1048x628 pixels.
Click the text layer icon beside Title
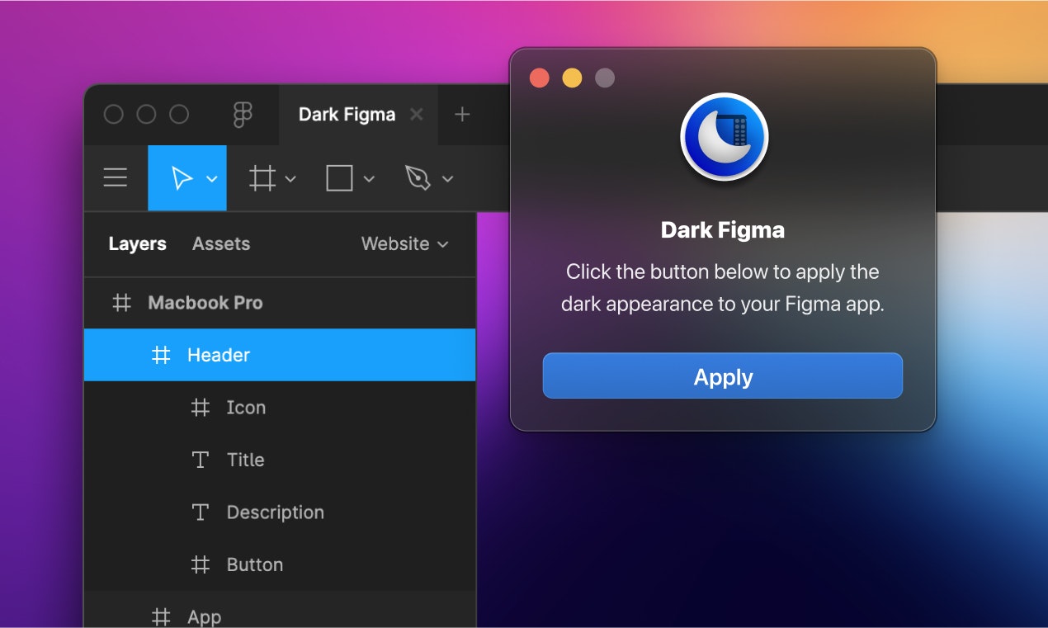[x=200, y=460]
